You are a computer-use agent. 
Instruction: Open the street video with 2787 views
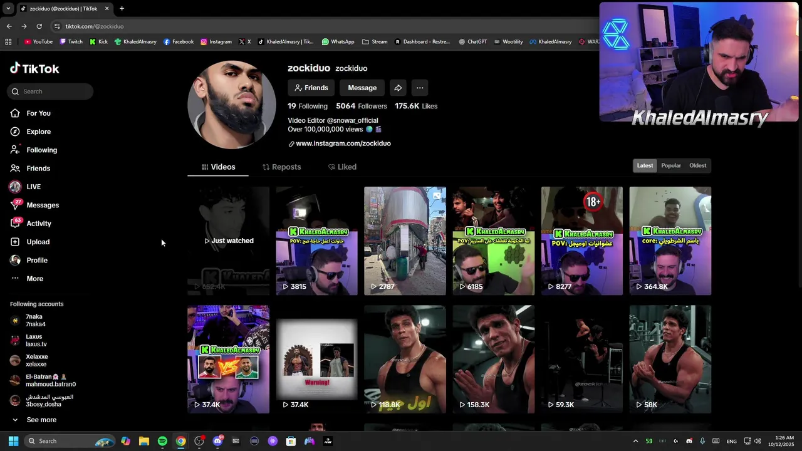(405, 241)
